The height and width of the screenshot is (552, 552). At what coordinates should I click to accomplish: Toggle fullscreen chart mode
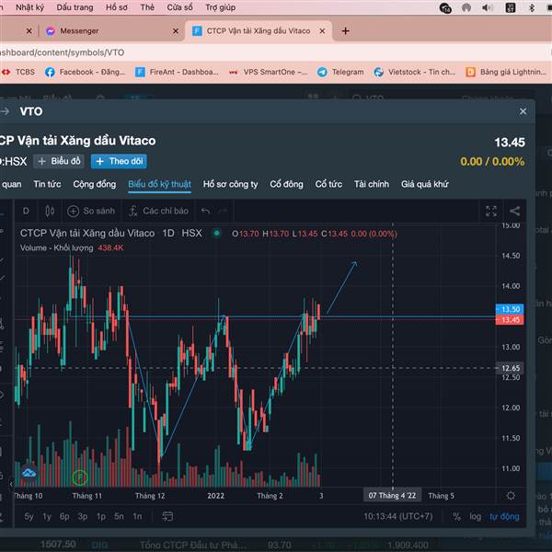click(491, 211)
